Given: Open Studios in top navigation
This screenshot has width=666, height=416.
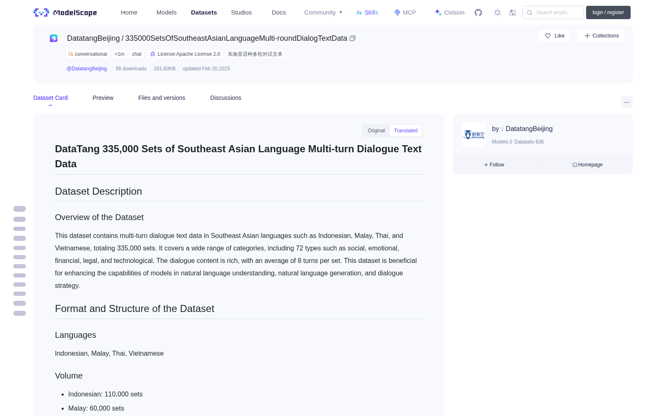Looking at the screenshot, I should pyautogui.click(x=241, y=12).
